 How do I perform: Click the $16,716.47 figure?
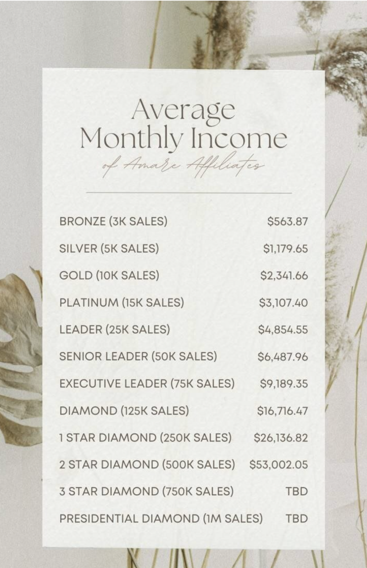click(x=283, y=411)
